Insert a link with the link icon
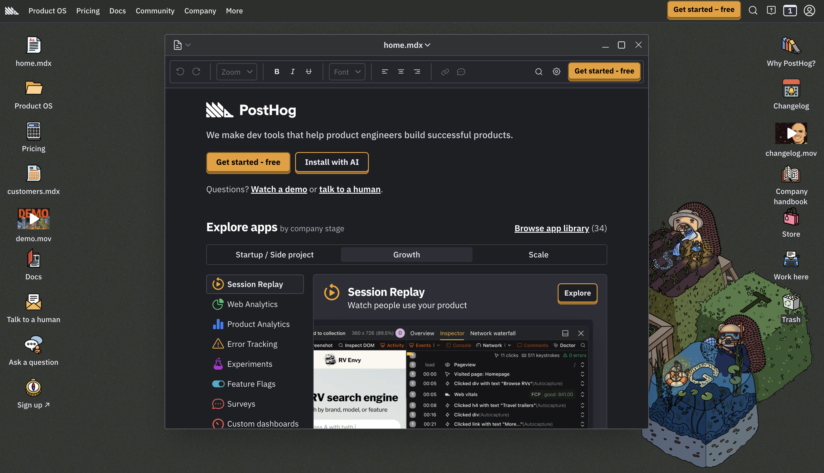Screen dimensions: 824x473 pos(445,71)
